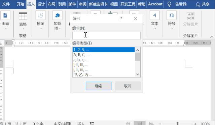Click the 取消 button

click(x=128, y=86)
